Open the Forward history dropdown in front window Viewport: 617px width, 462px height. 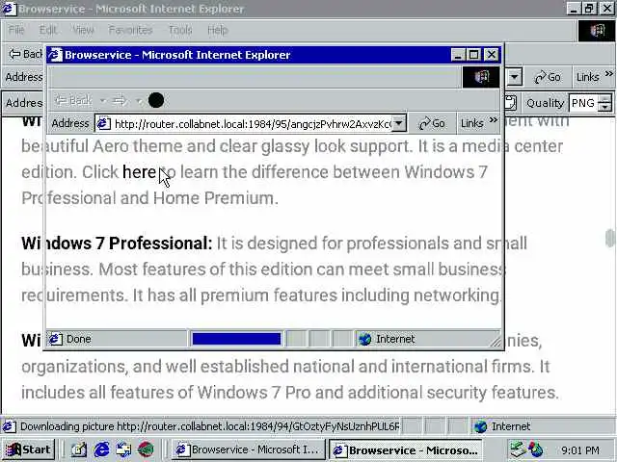pyautogui.click(x=139, y=101)
